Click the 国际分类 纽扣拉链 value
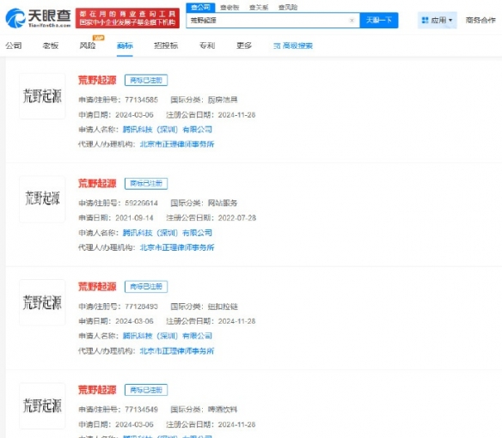This screenshot has width=502, height=438. 223,307
